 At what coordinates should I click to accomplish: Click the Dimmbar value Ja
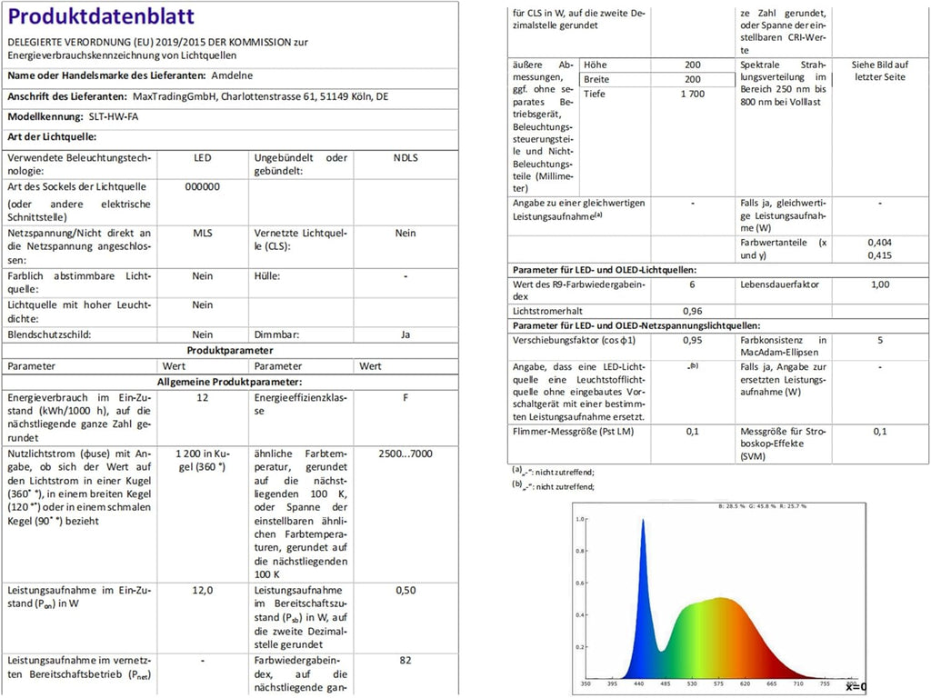click(405, 334)
